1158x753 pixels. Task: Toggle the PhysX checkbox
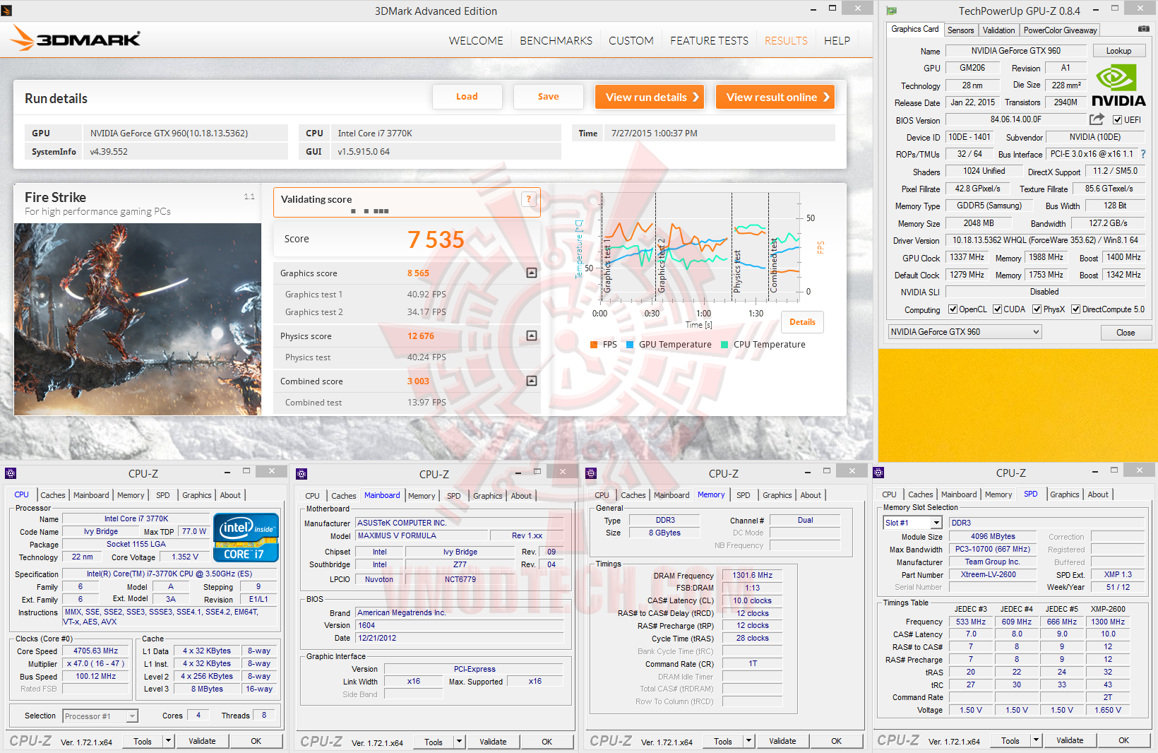point(1037,309)
